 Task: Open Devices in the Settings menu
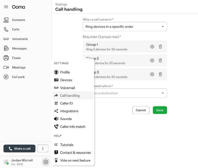click(66, 80)
